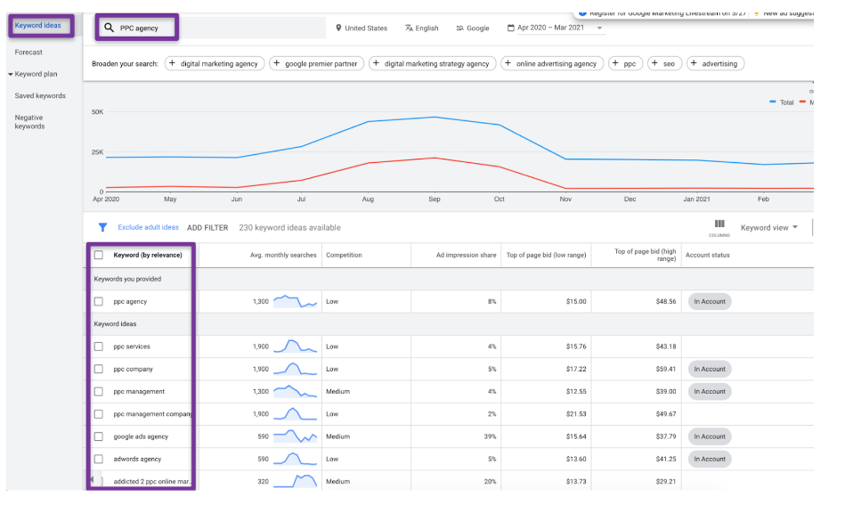Check the 'ppc agency' keyword checkbox
This screenshot has width=861, height=505.
pos(99,302)
